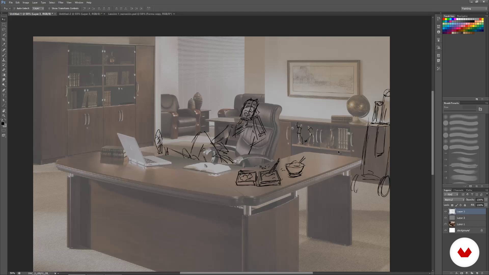Open the Kind filter dropdown
The height and width of the screenshot is (275, 489).
451,195
